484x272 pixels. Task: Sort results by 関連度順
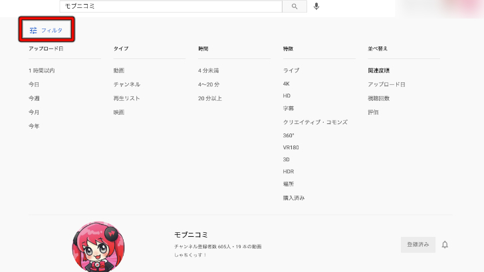(379, 70)
